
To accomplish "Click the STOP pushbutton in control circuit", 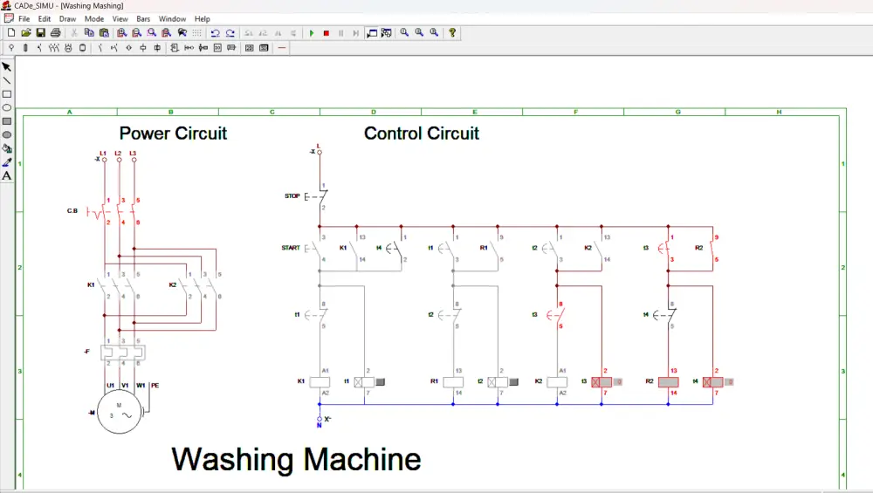I will [x=315, y=196].
